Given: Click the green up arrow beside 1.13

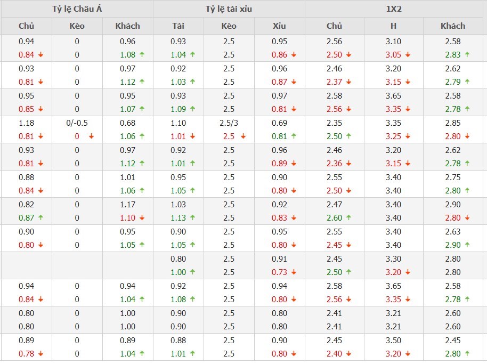Looking at the screenshot, I should [192, 218].
